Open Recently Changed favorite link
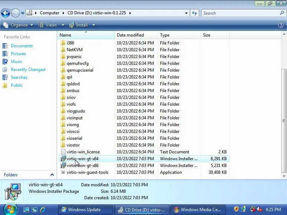The height and width of the screenshot is (215, 287). [28, 70]
